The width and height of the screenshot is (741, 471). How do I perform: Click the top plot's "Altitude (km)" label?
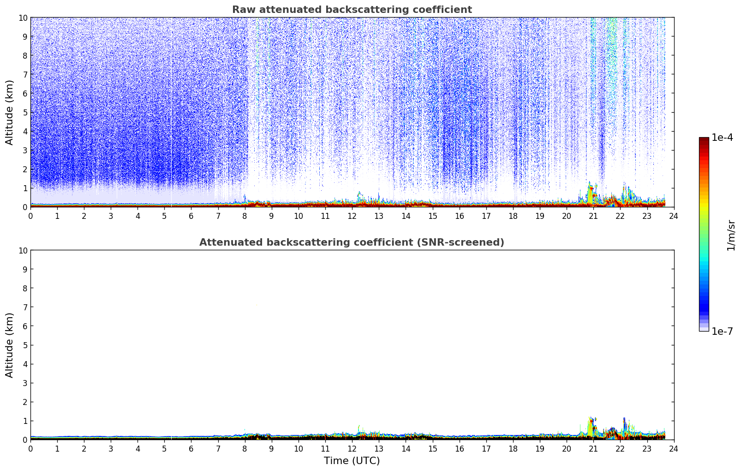(10, 112)
